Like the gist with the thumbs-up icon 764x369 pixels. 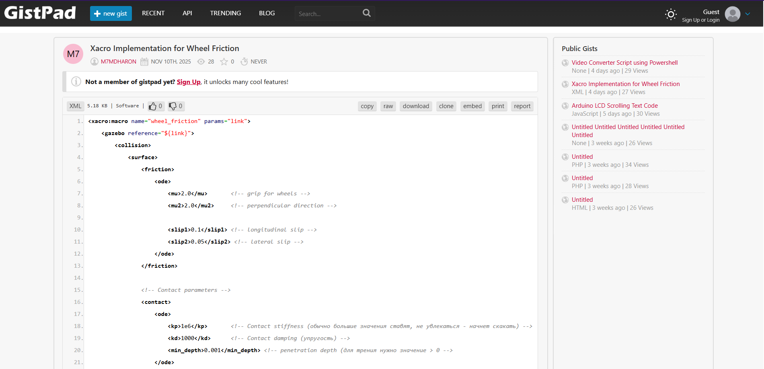(x=153, y=106)
